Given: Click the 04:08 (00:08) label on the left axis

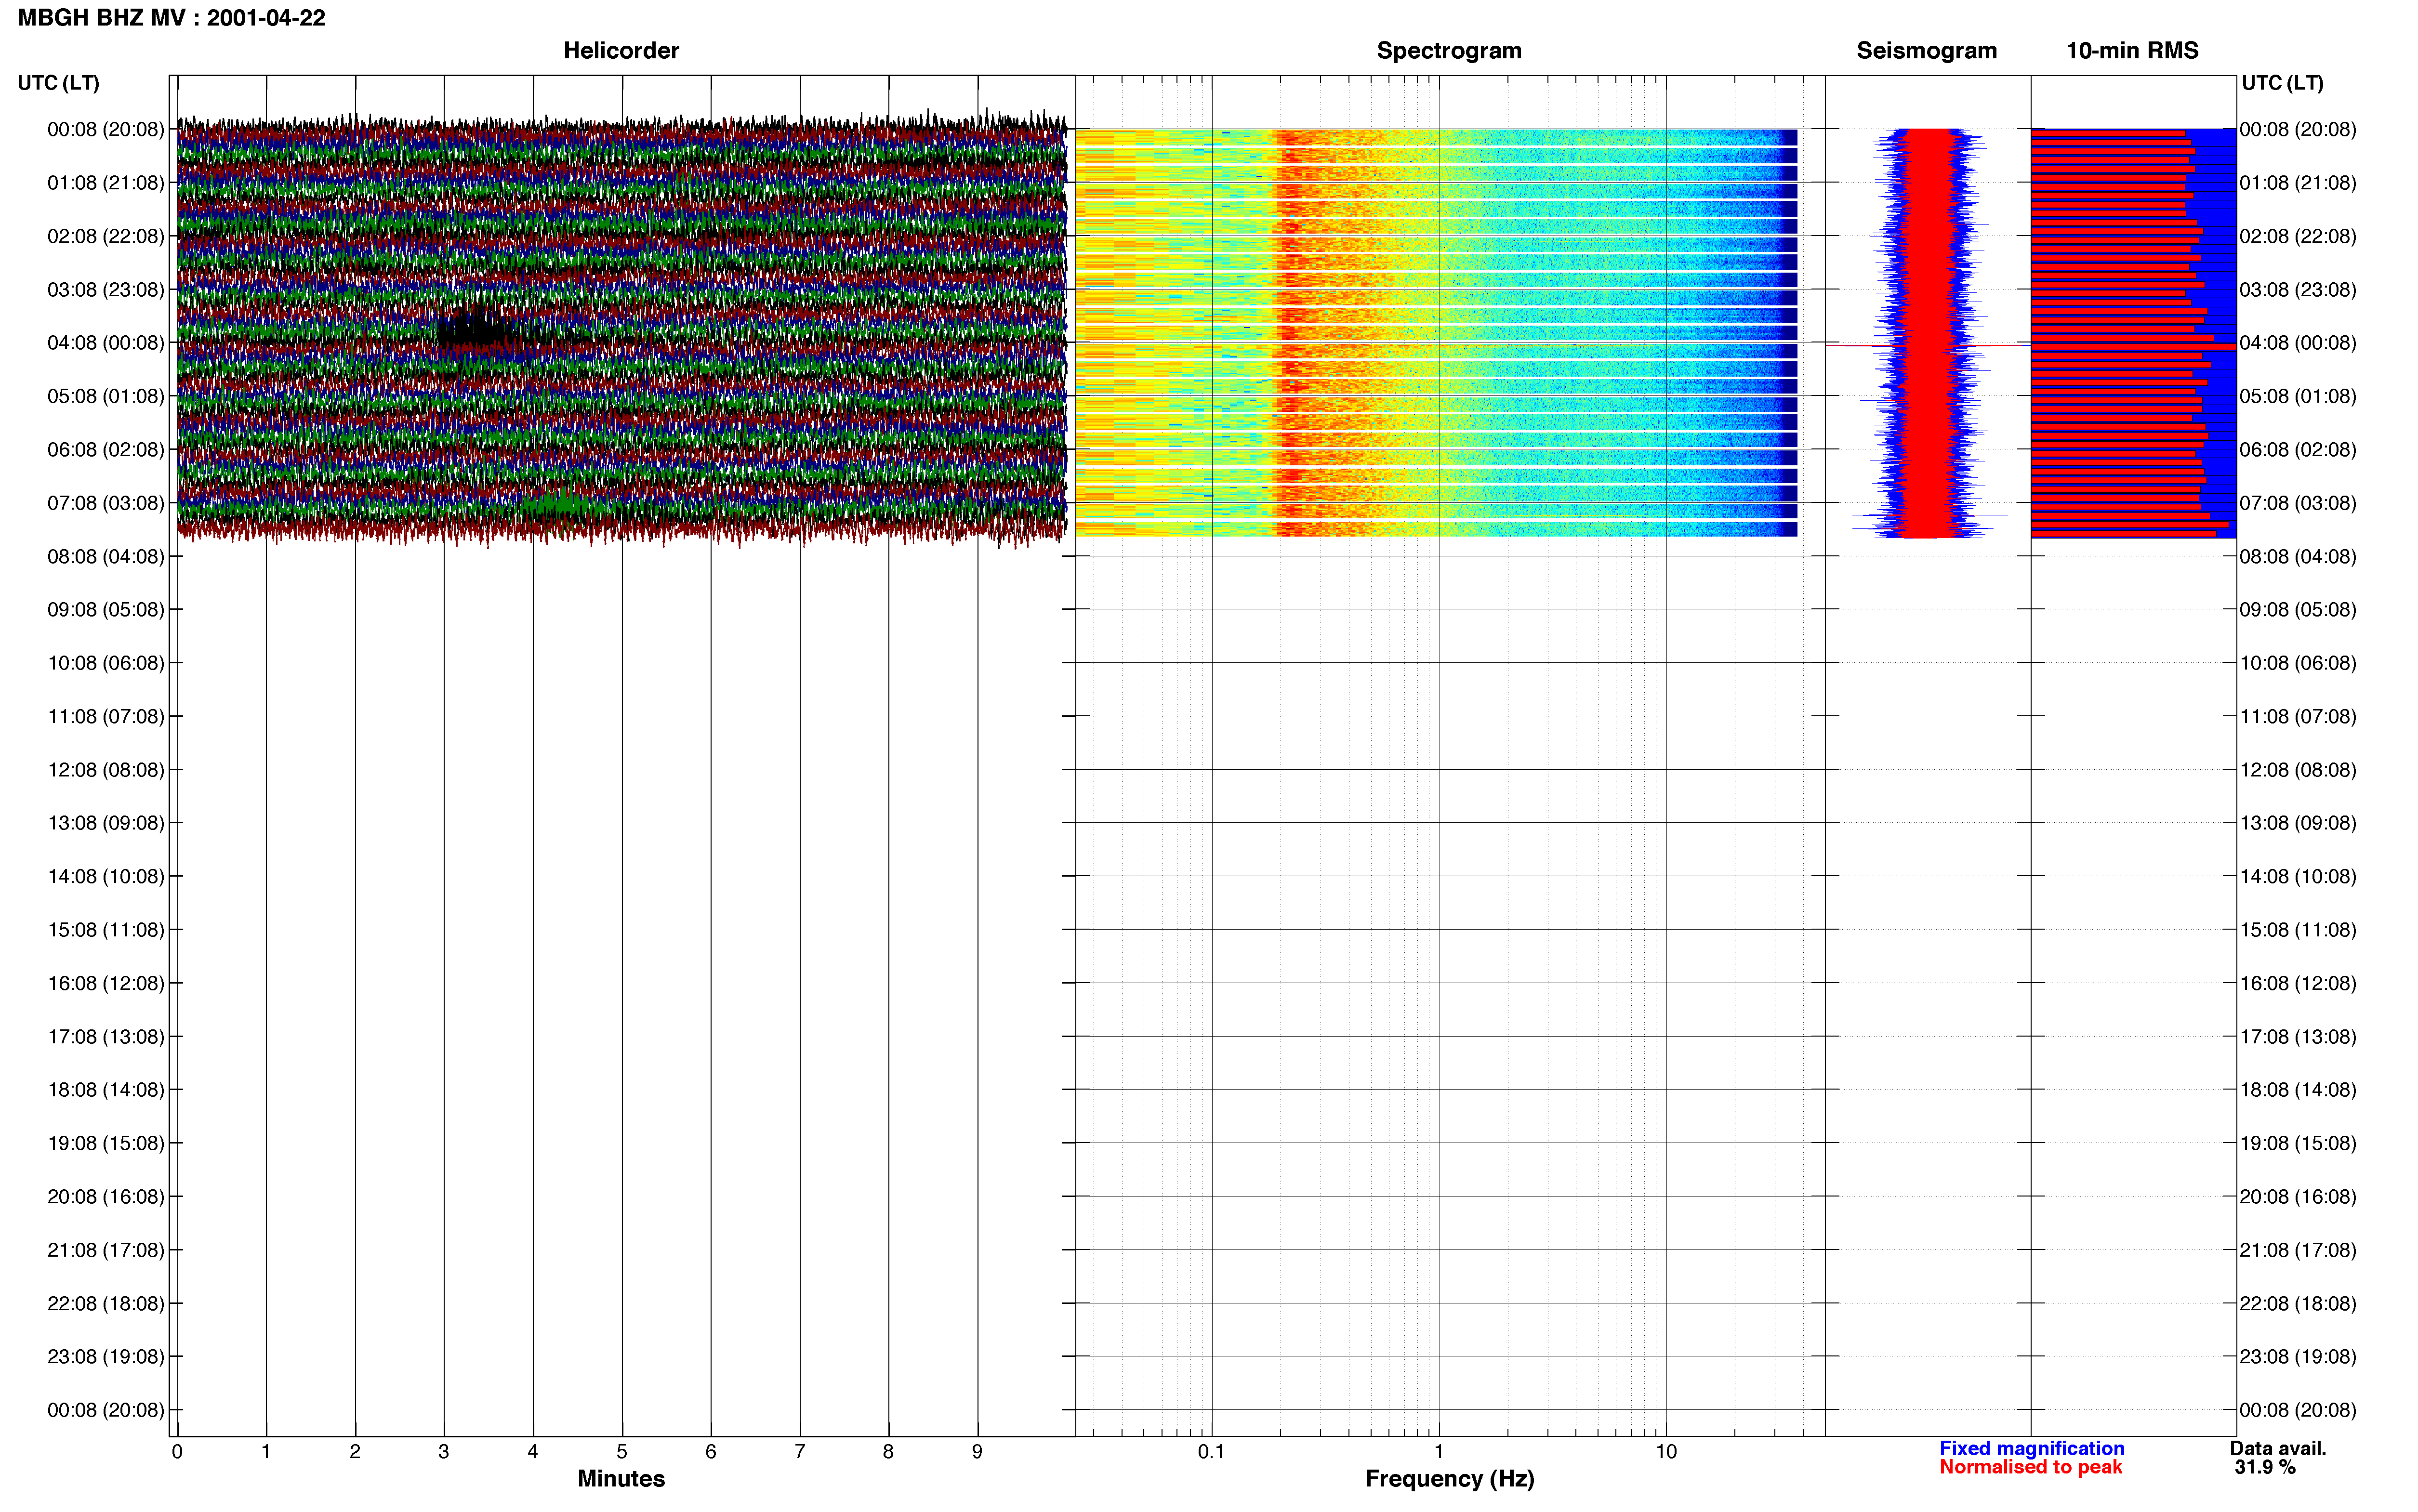Looking at the screenshot, I should [106, 343].
